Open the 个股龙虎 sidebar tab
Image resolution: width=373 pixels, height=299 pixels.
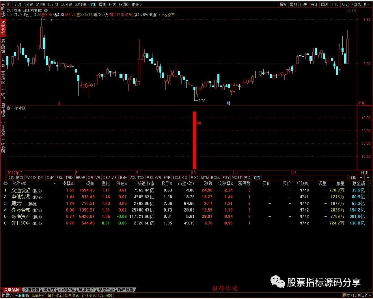pyautogui.click(x=3, y=128)
